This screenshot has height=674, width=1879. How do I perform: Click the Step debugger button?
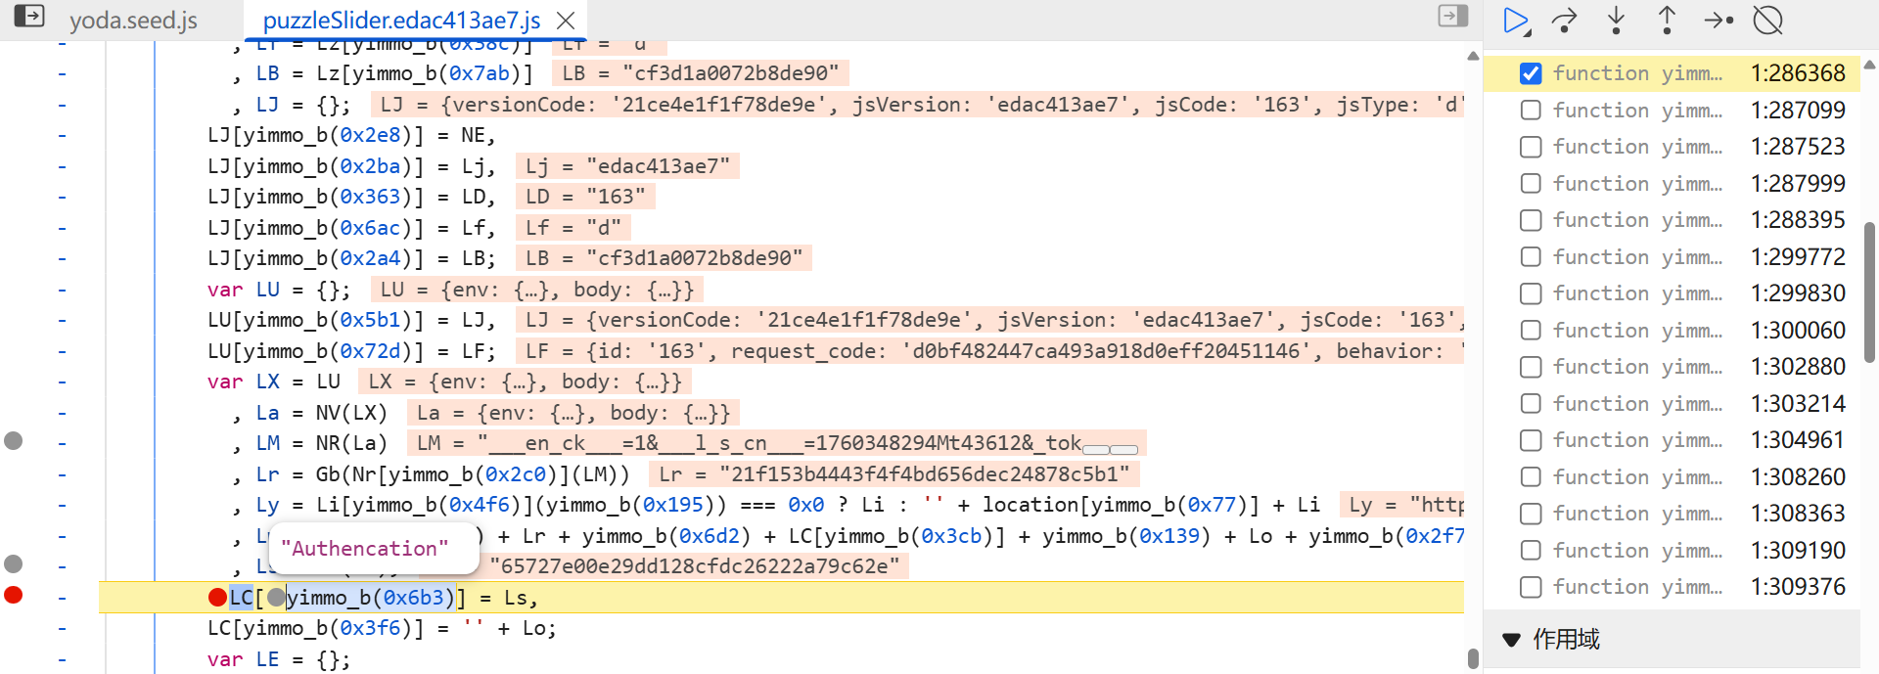tap(1719, 21)
